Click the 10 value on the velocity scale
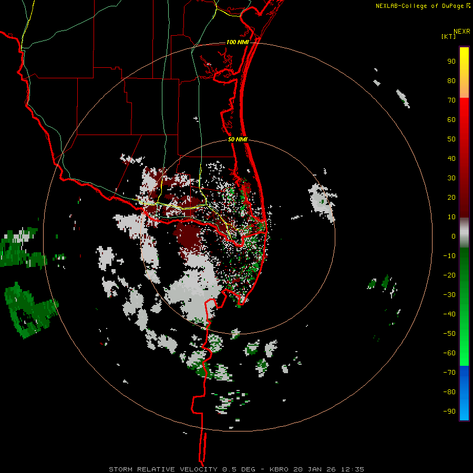Viewport: 473px width, 473px height. (451, 217)
